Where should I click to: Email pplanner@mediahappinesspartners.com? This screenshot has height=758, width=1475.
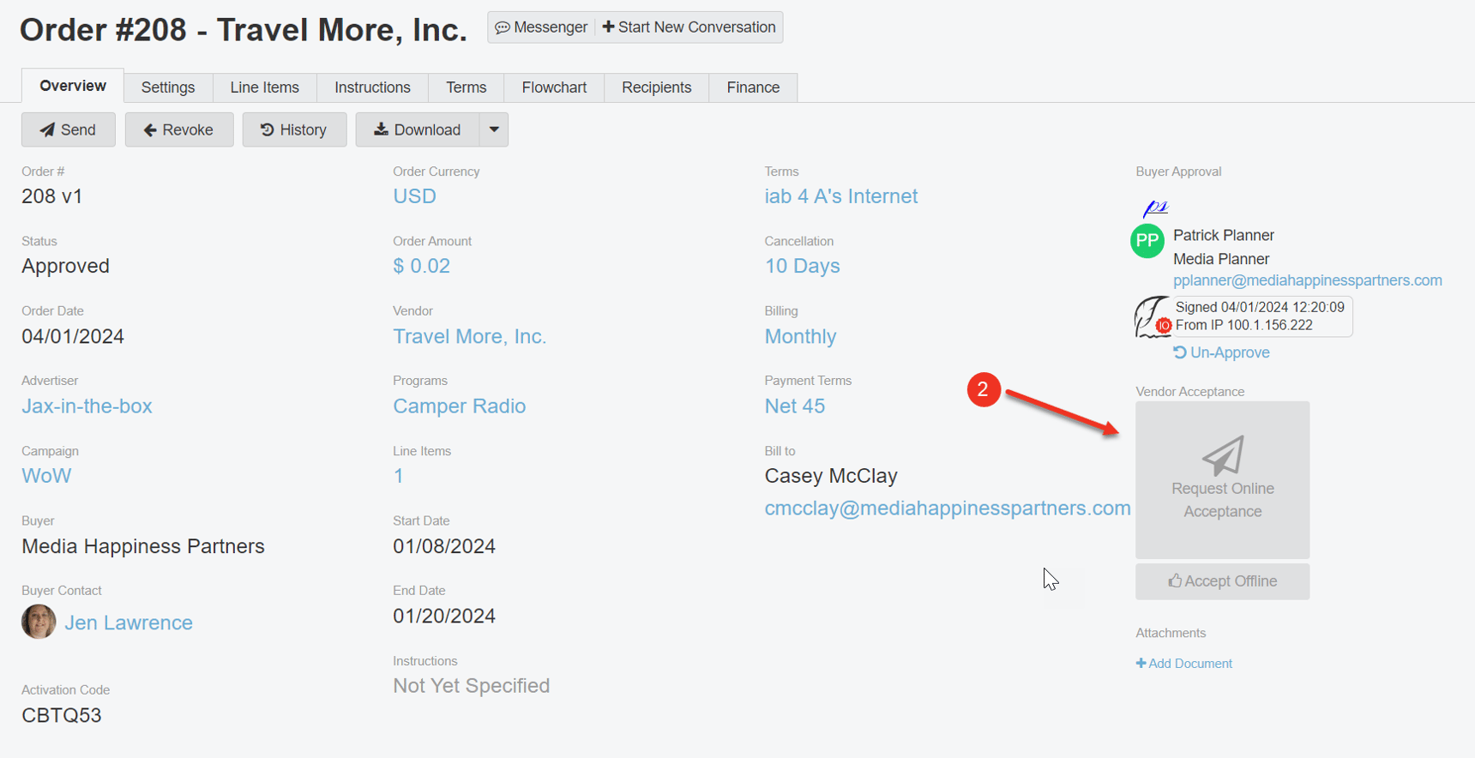(1307, 280)
